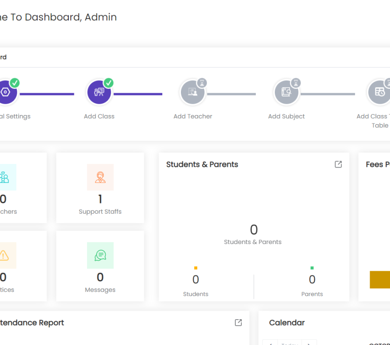
Task: Open Attendance Report external link icon
Action: [238, 322]
